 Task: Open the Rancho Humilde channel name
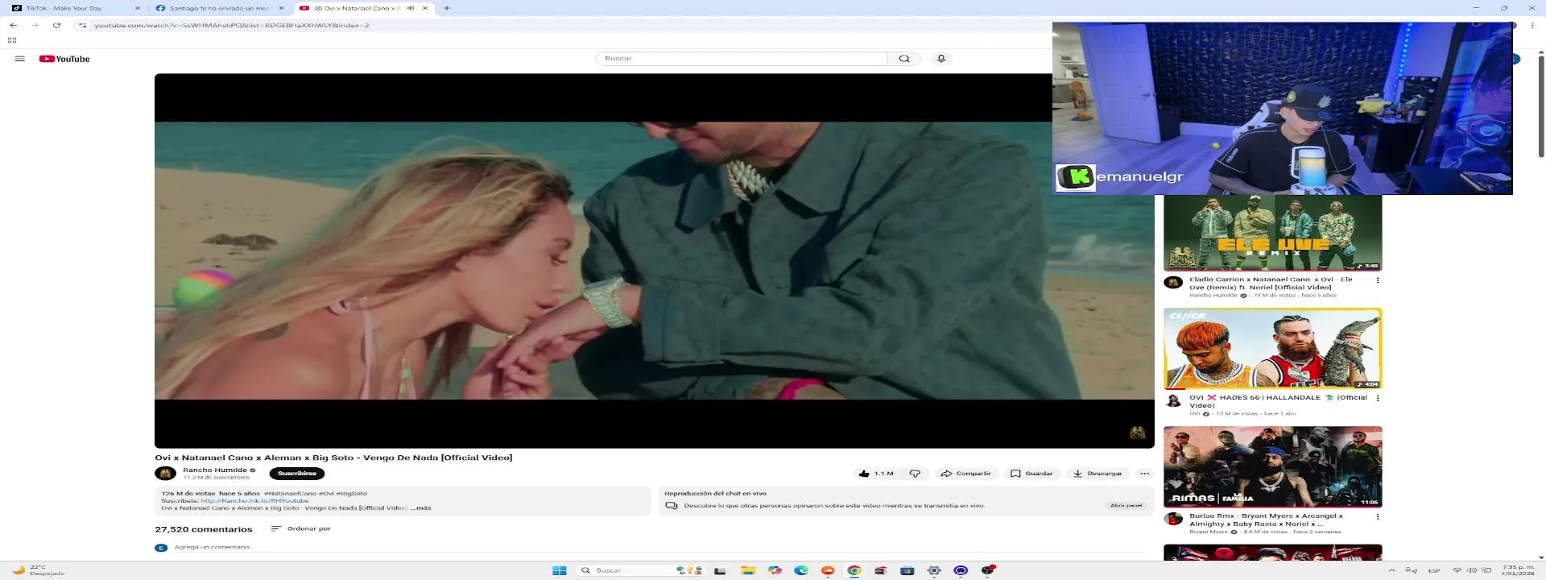pyautogui.click(x=215, y=470)
